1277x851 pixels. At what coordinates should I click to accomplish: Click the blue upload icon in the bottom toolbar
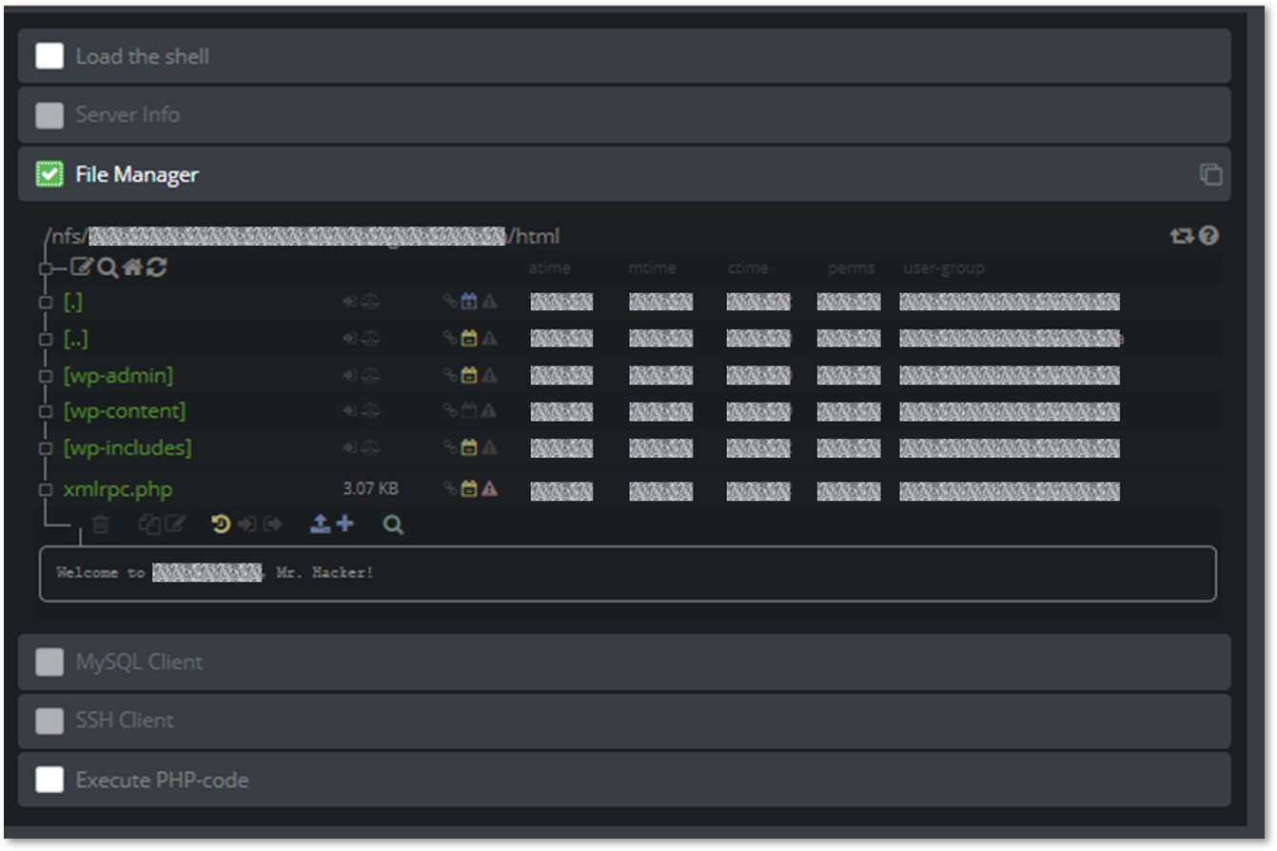pos(321,524)
